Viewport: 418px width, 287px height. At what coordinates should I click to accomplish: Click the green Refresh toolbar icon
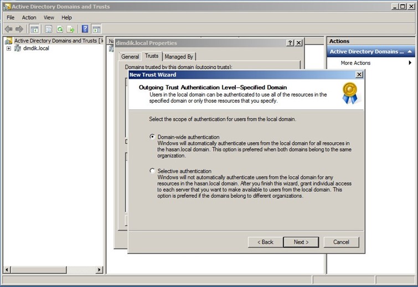point(60,29)
